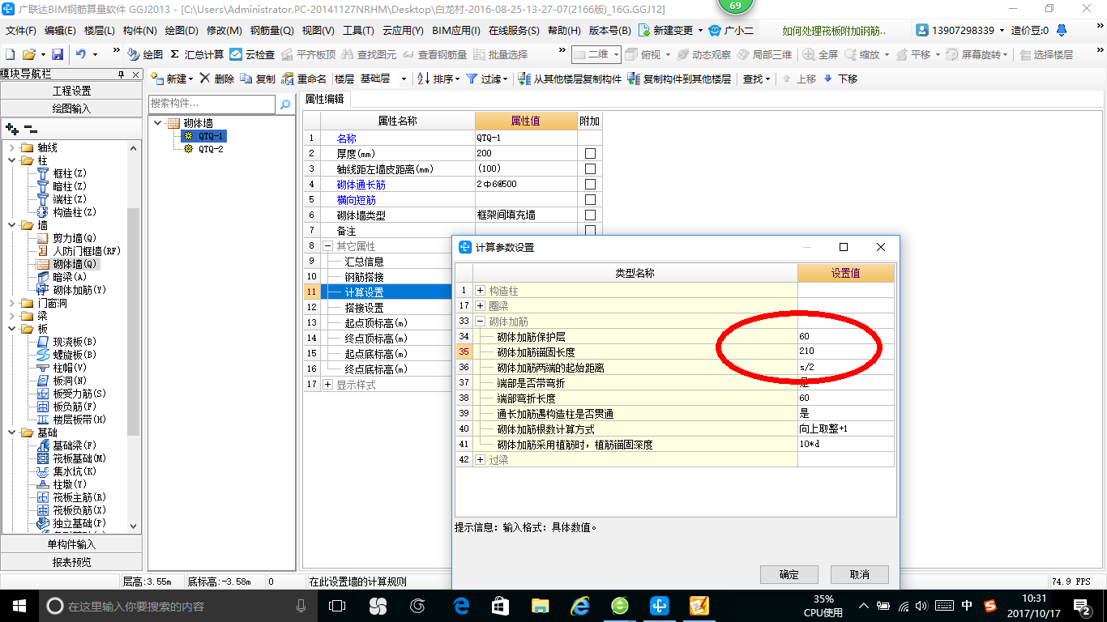1107x622 pixels.
Task: Expand 过梁 group in parameter dialog
Action: coord(481,459)
